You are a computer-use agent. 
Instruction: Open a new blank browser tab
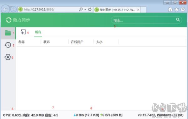coord(144,10)
